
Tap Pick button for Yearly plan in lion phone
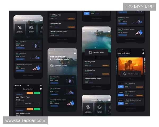coord(121,87)
